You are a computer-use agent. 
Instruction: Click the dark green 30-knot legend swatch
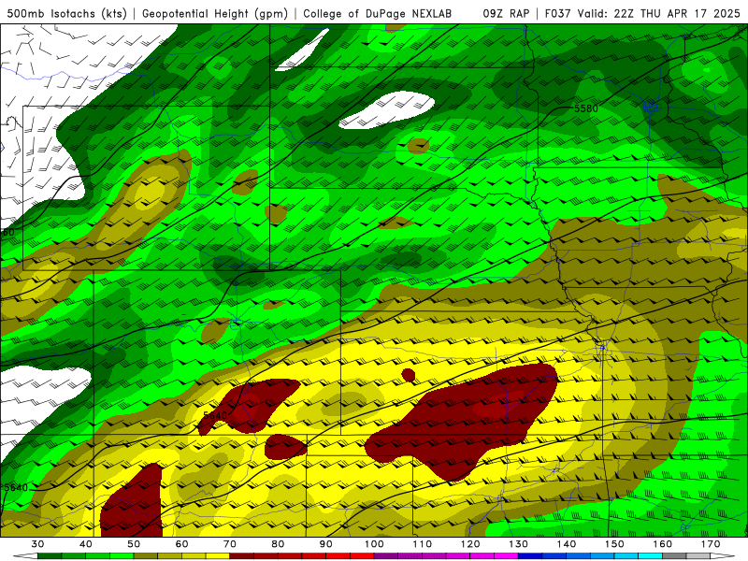coord(50,556)
